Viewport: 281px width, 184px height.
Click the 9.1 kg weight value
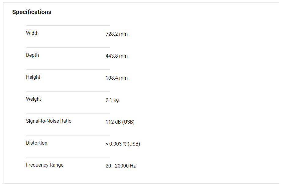point(112,100)
